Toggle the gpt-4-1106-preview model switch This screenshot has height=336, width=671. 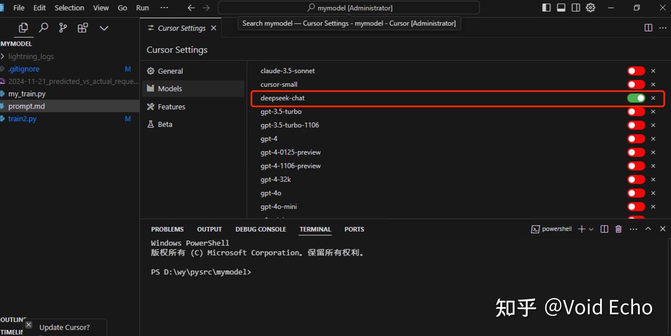636,165
